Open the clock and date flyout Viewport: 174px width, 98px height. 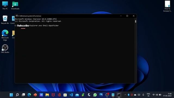coord(167,95)
